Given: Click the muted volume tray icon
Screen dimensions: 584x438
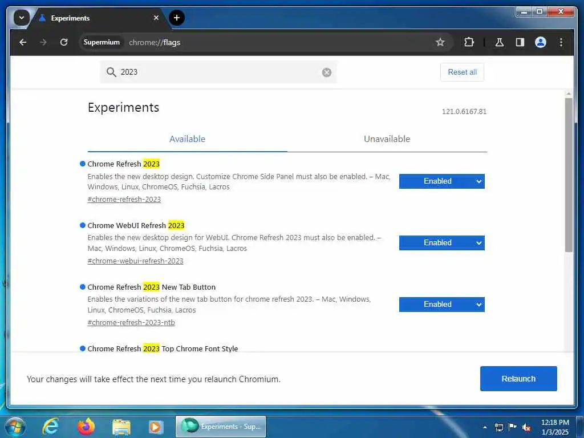Looking at the screenshot, I should (x=526, y=428).
